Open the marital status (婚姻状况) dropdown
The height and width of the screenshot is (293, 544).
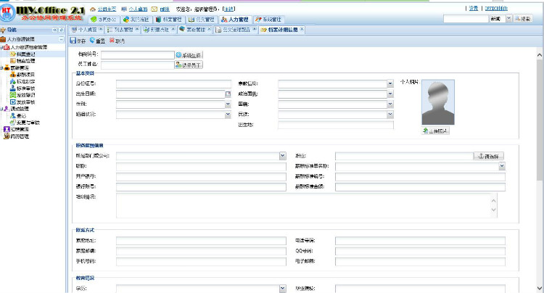pos(228,115)
